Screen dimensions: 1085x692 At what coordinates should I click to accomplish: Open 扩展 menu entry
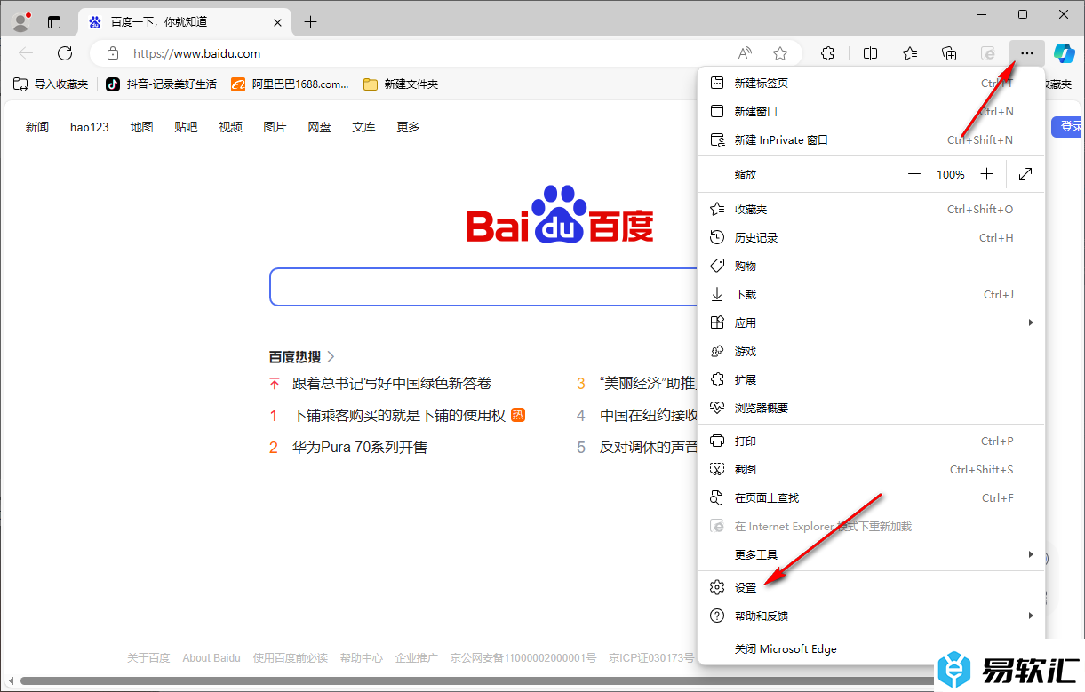point(872,379)
